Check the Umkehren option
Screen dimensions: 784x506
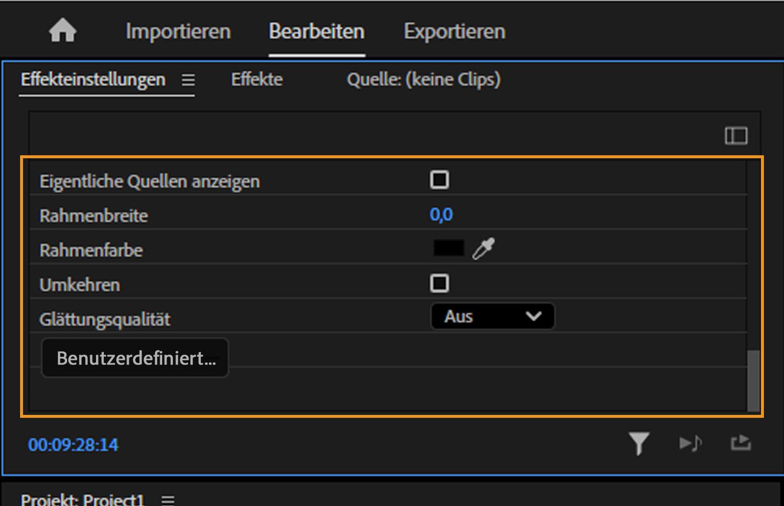click(440, 283)
